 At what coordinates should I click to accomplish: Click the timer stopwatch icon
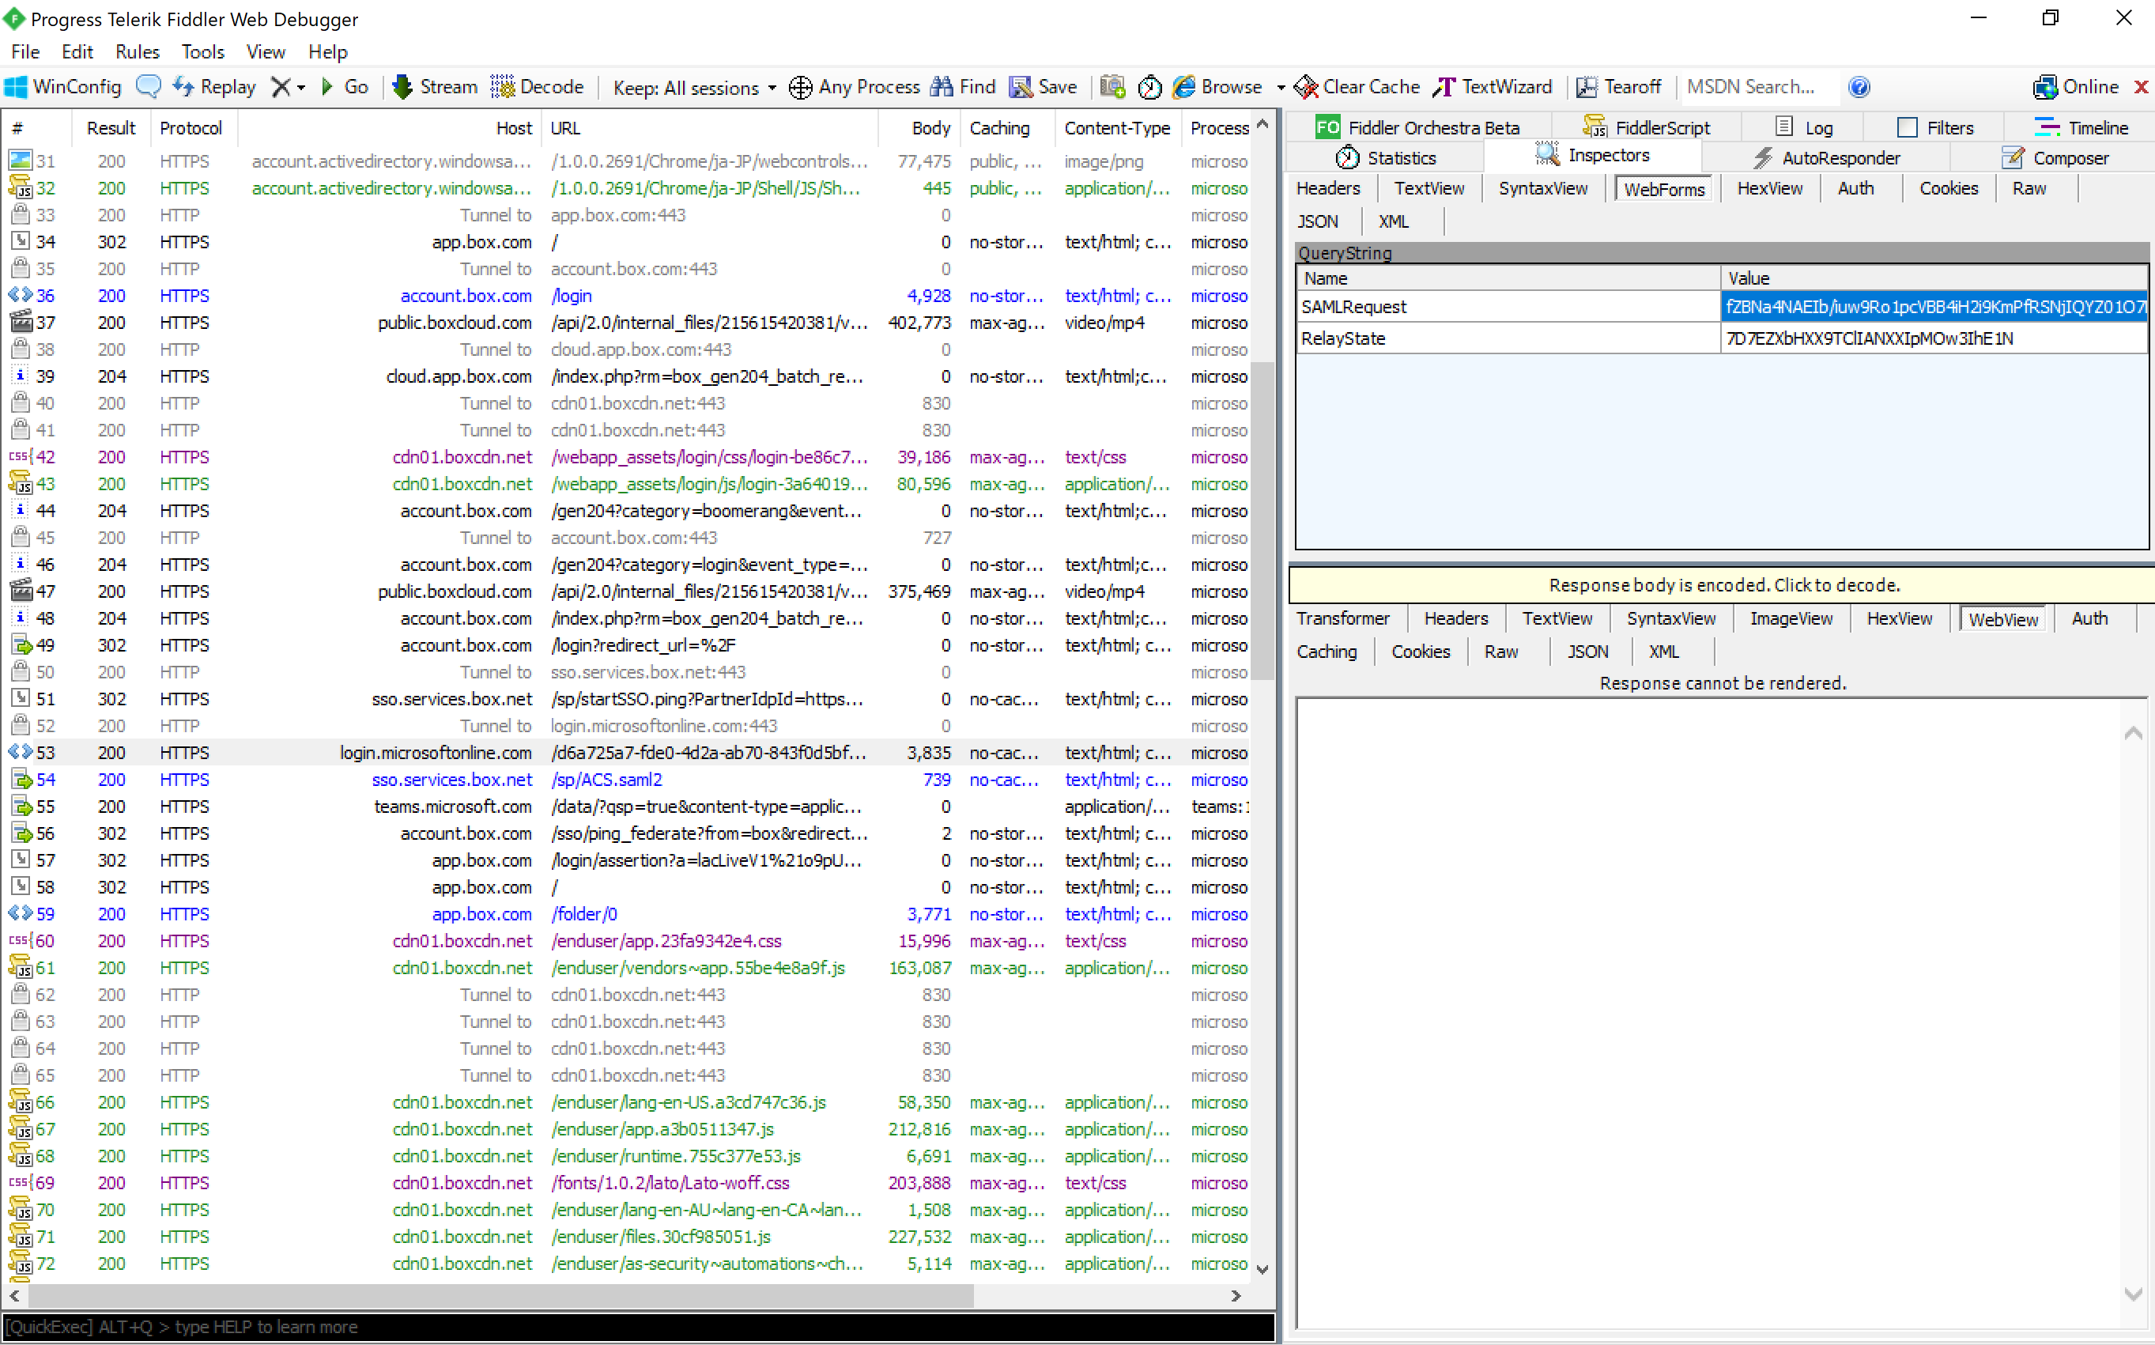[x=1149, y=86]
